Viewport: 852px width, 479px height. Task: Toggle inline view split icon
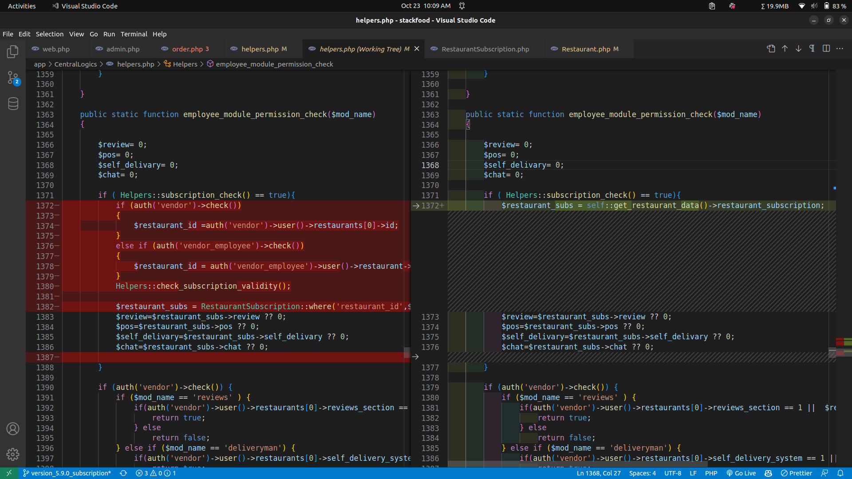pos(826,49)
